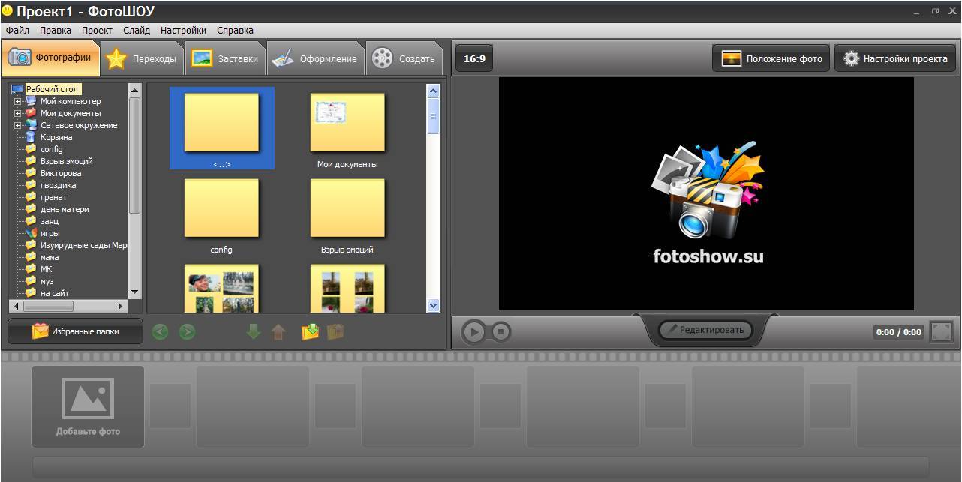Play the slideshow preview
The height and width of the screenshot is (482, 962).
click(473, 331)
